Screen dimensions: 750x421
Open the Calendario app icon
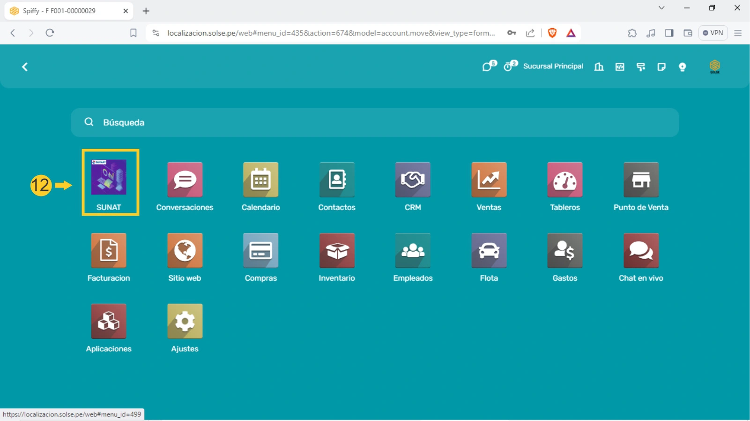click(x=260, y=180)
